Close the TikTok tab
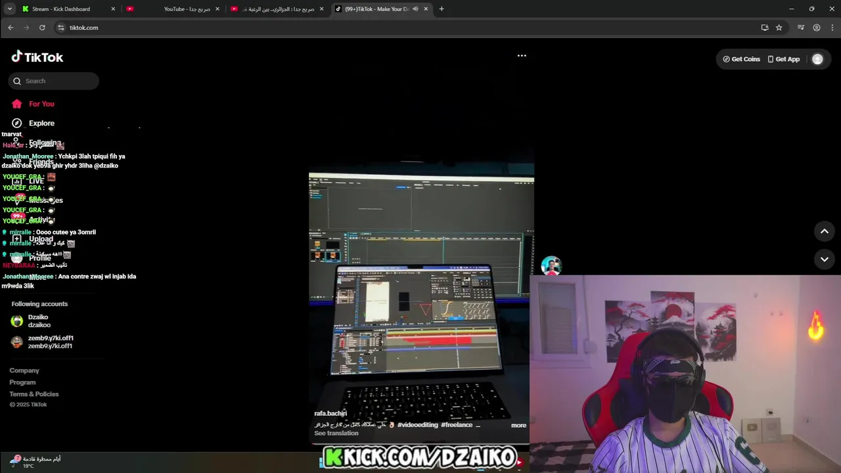841x473 pixels. [426, 9]
